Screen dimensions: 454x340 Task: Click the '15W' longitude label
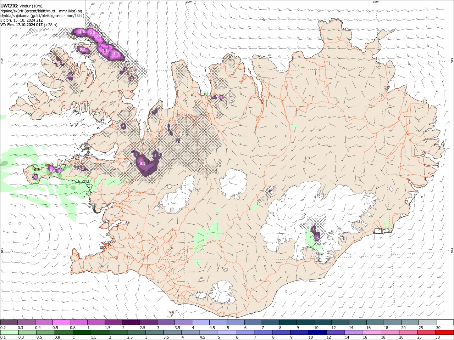pos(376,2)
